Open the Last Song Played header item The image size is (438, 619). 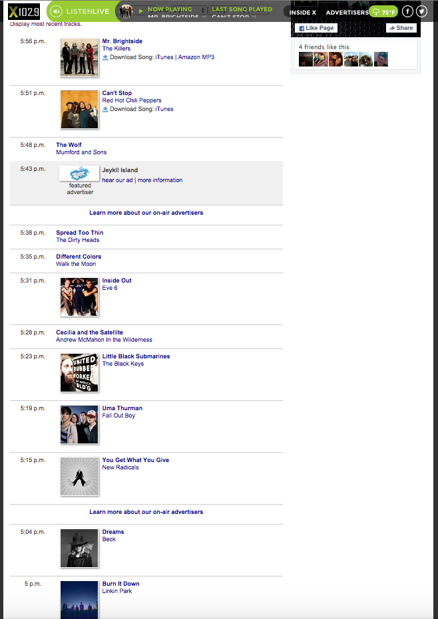point(242,9)
